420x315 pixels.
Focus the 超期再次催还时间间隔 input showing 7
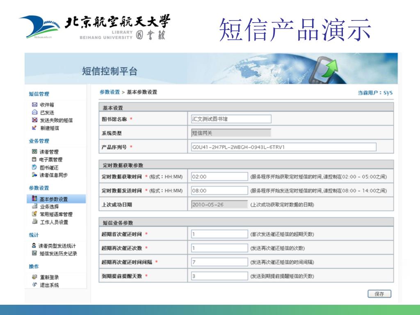(x=219, y=262)
